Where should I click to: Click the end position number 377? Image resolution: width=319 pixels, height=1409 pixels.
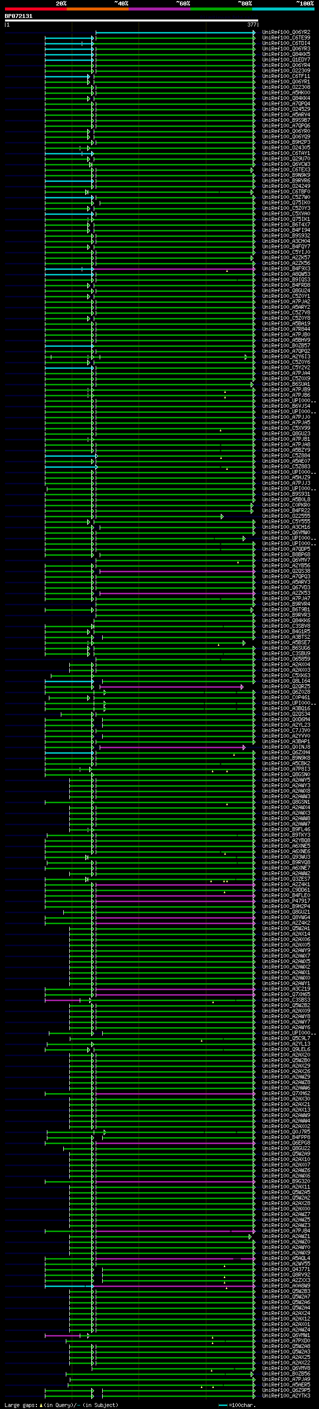(252, 24)
